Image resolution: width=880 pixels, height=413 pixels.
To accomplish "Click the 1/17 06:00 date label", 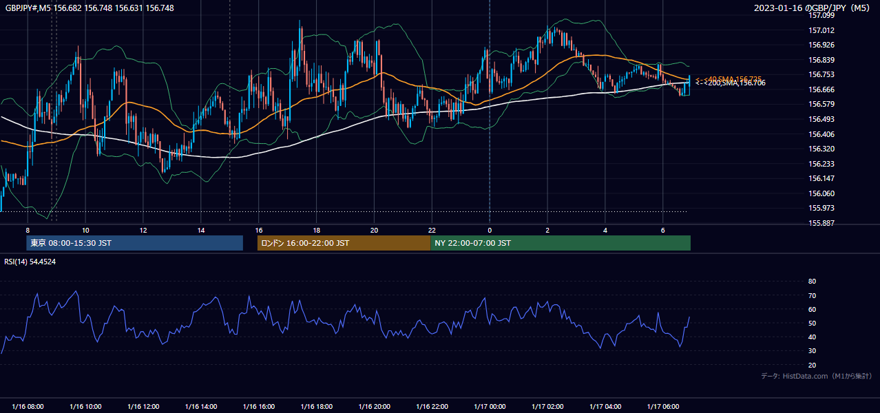I will tap(664, 407).
